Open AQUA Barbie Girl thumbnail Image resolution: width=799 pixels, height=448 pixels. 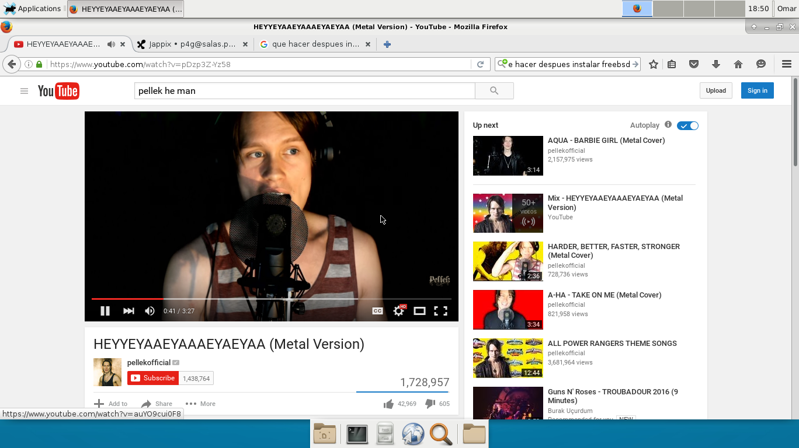pos(508,156)
